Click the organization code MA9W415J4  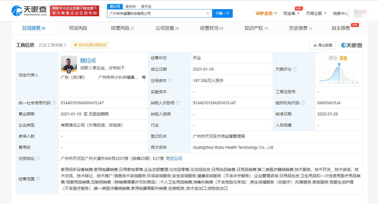329,103
